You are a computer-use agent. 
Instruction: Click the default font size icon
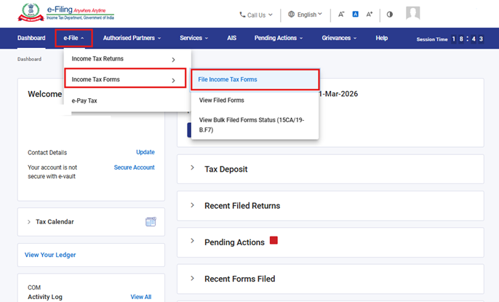(x=355, y=15)
